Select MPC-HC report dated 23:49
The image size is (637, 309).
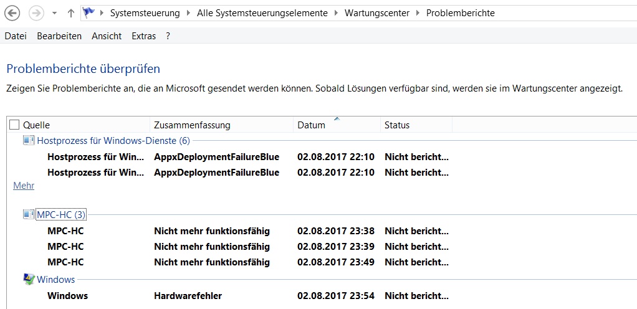(x=65, y=262)
